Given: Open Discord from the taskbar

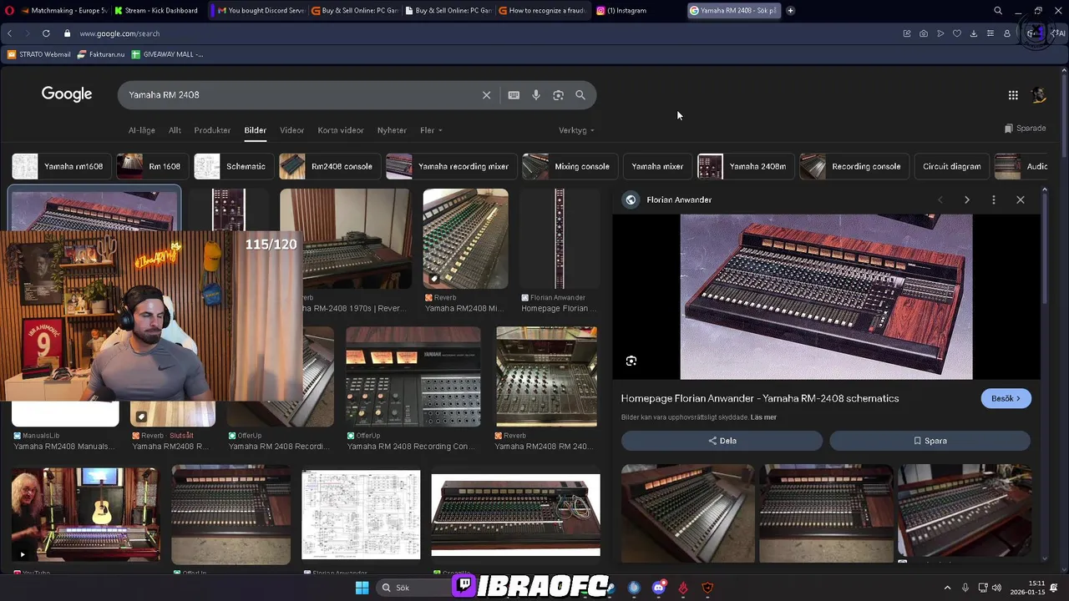Looking at the screenshot, I should point(659,588).
